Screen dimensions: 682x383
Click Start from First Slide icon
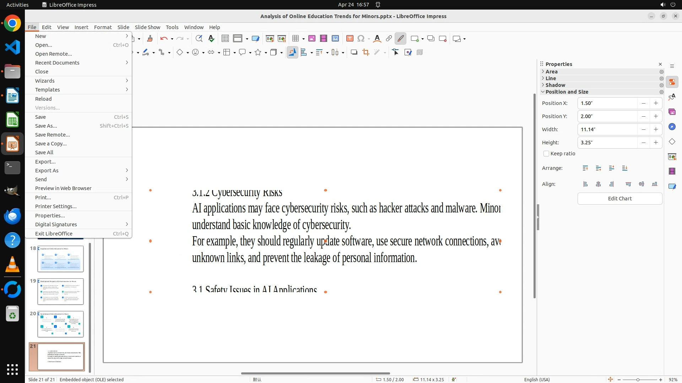click(x=270, y=39)
